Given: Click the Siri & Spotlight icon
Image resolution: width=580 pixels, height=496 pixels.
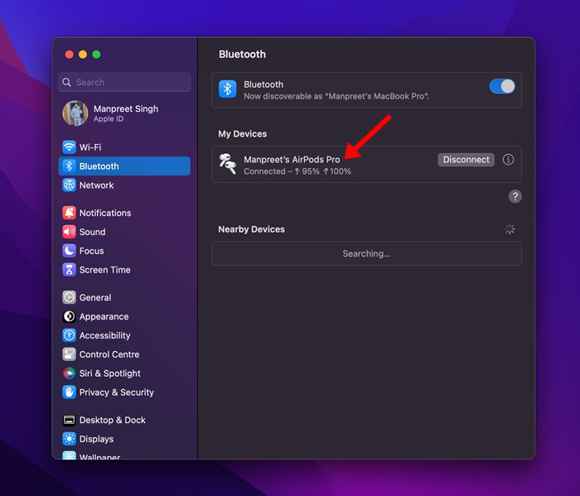Looking at the screenshot, I should tap(69, 373).
